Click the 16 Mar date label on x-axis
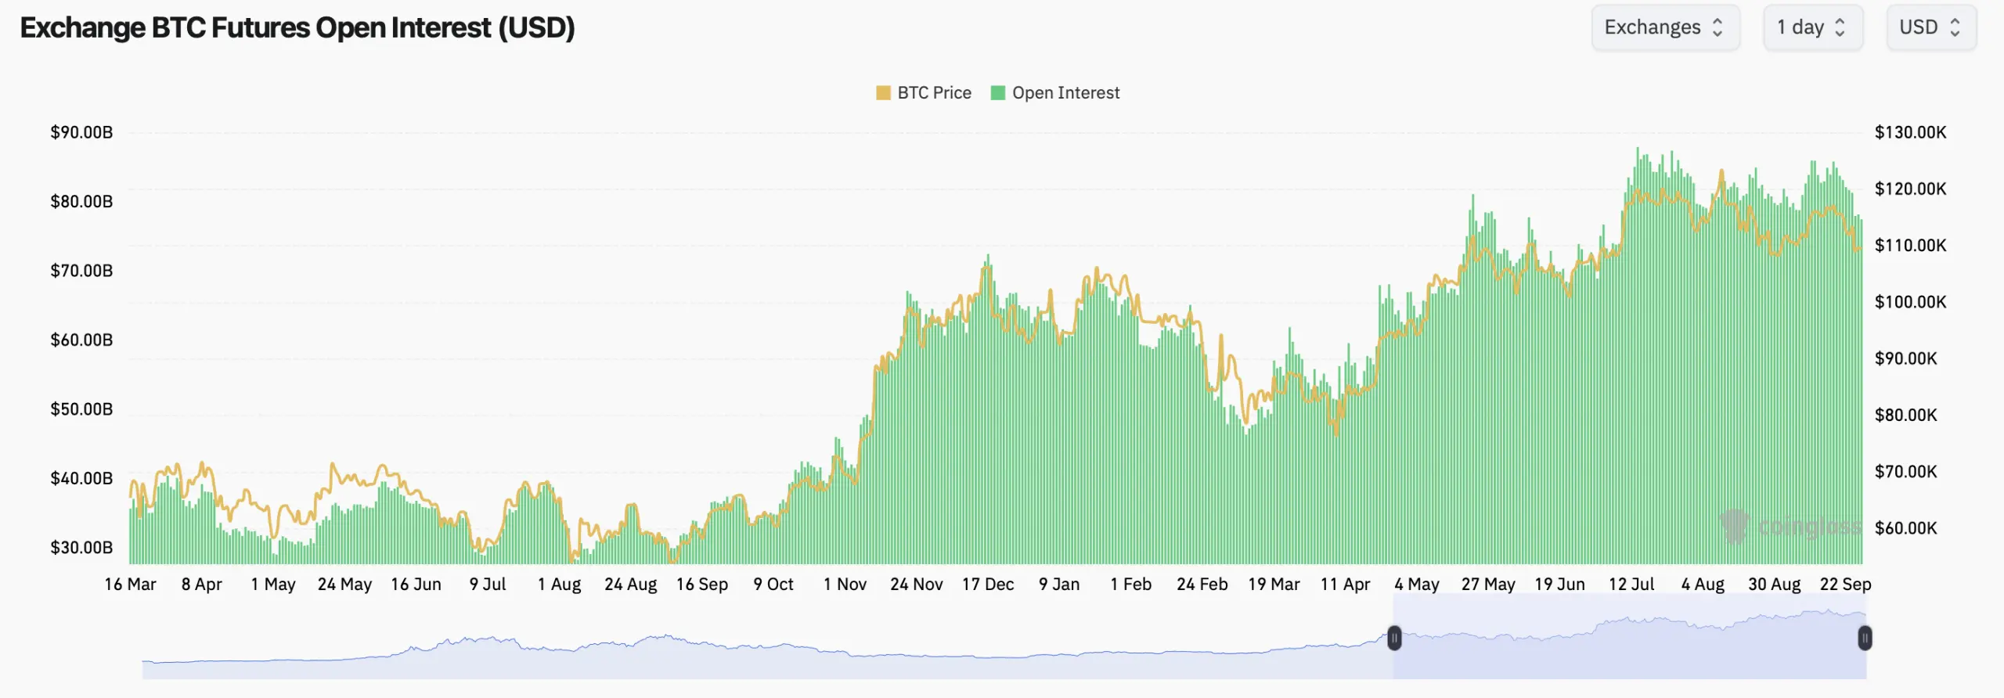The width and height of the screenshot is (2004, 698). tap(130, 585)
